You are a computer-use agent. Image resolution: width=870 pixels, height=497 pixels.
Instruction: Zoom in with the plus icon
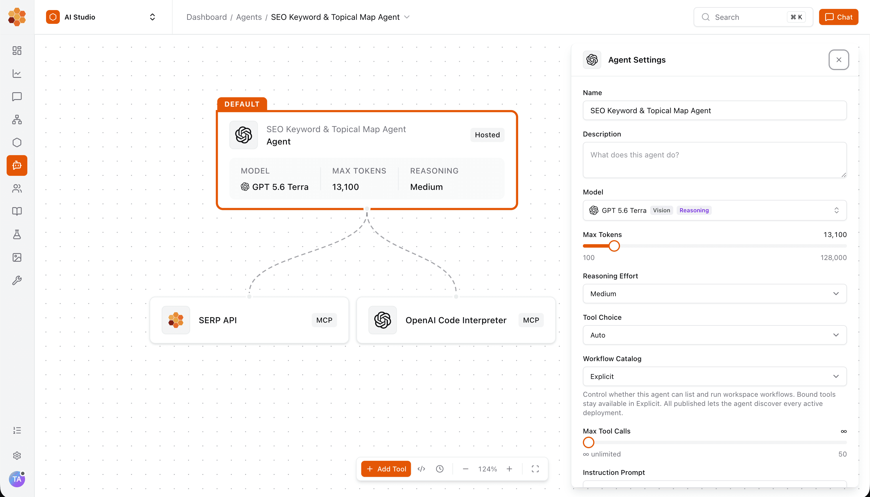click(x=509, y=469)
